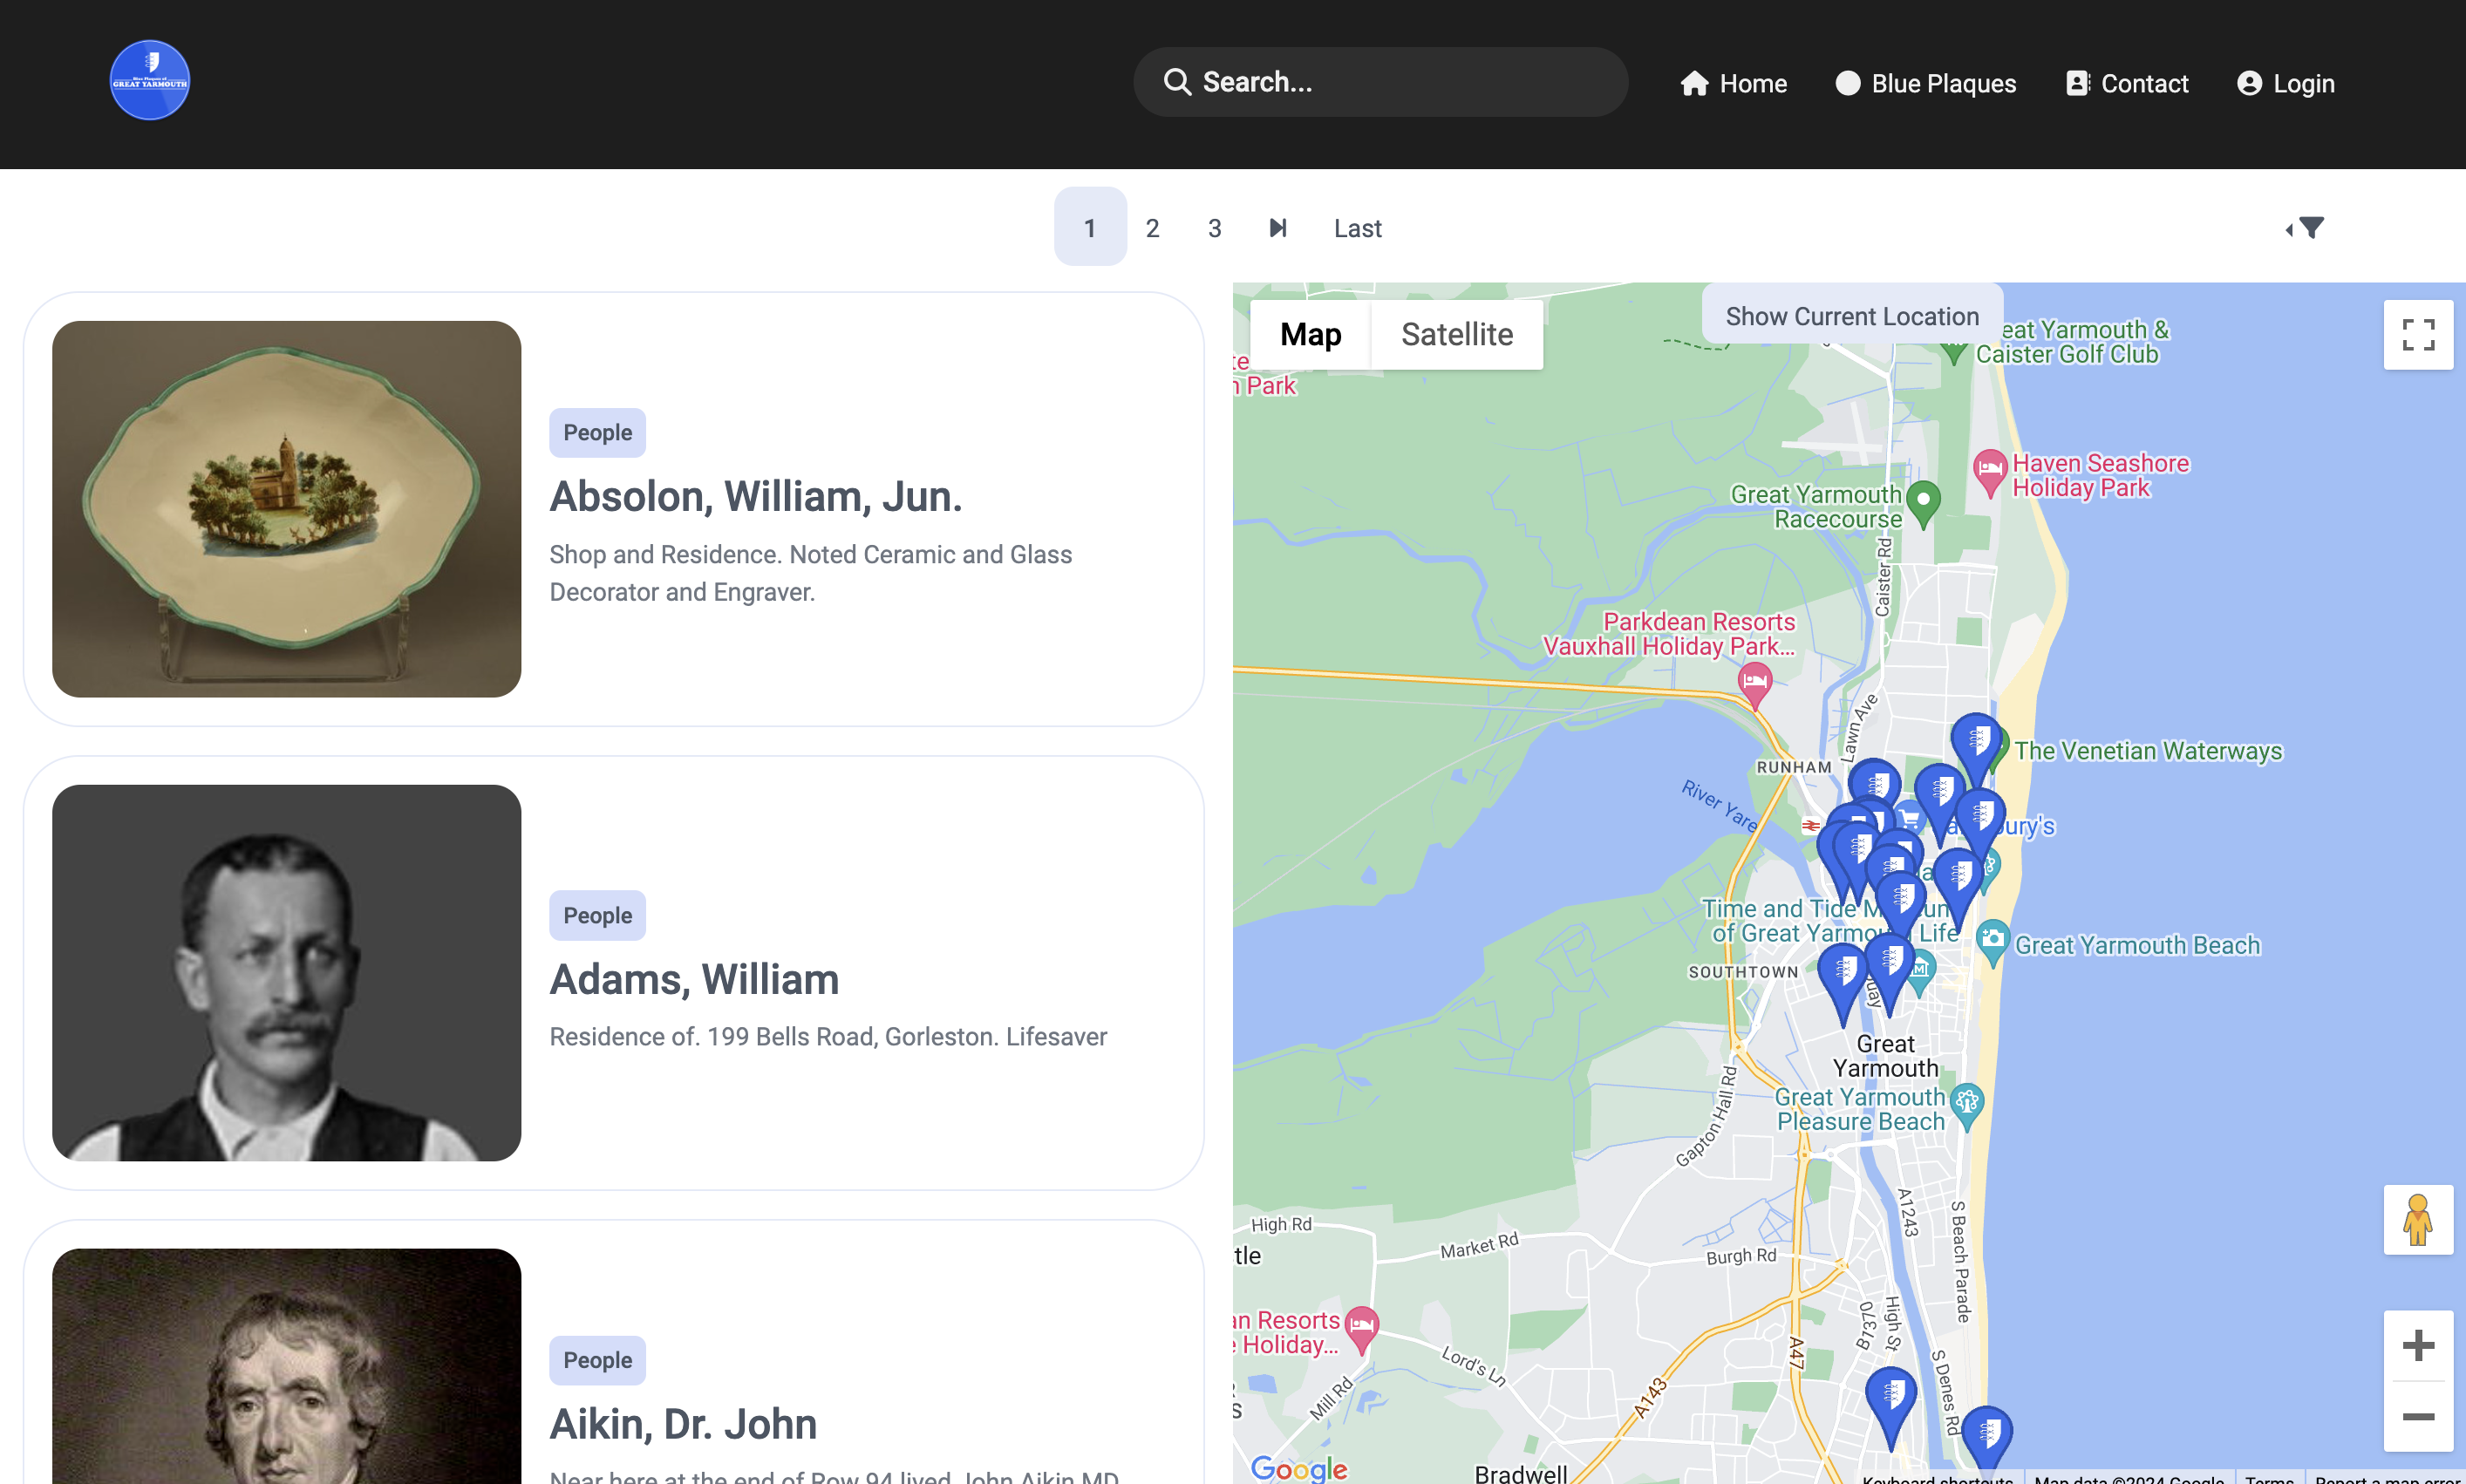Open Aikin, Dr. John title
This screenshot has height=1484, width=2466.
[683, 1424]
